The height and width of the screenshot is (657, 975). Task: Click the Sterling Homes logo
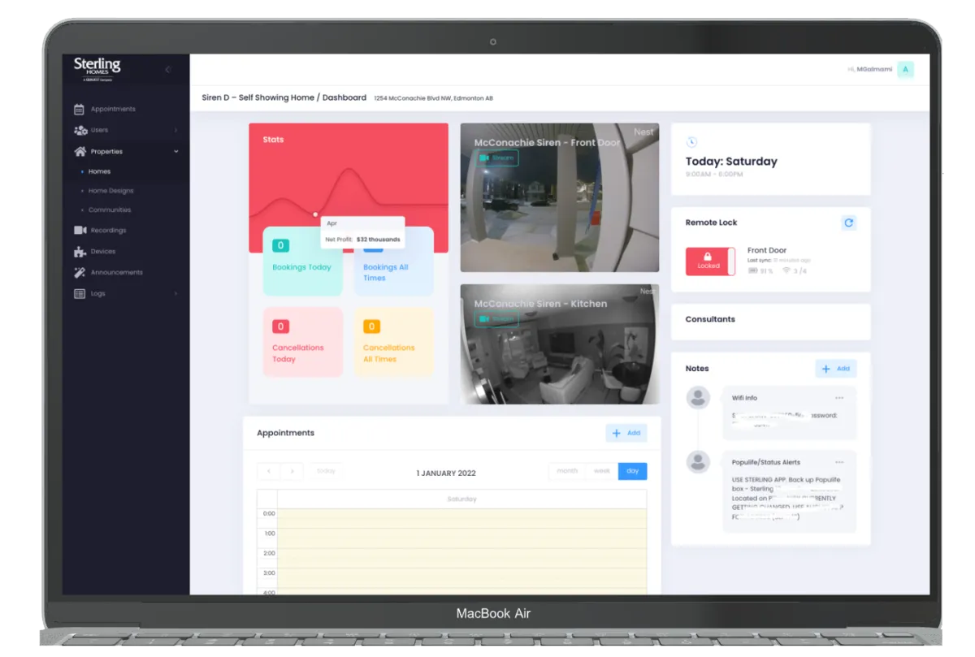[97, 69]
